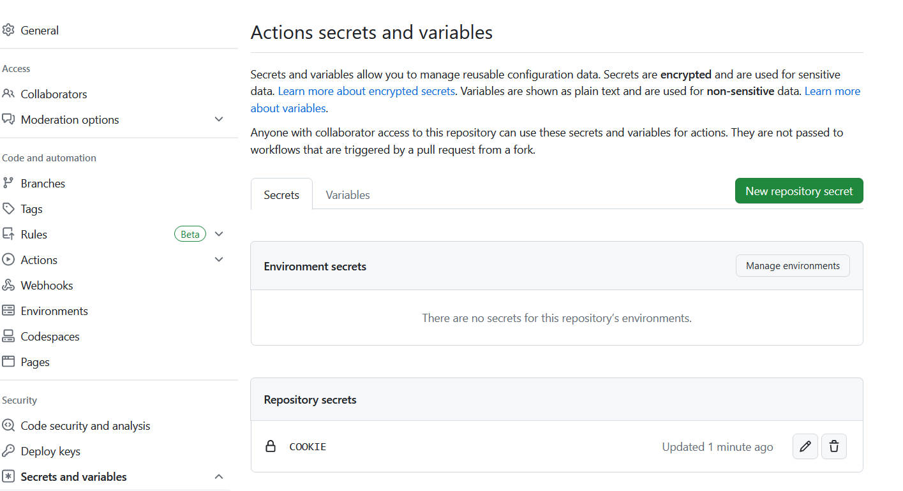Switch to the Variables tab
Image resolution: width=903 pixels, height=491 pixels.
click(x=347, y=194)
